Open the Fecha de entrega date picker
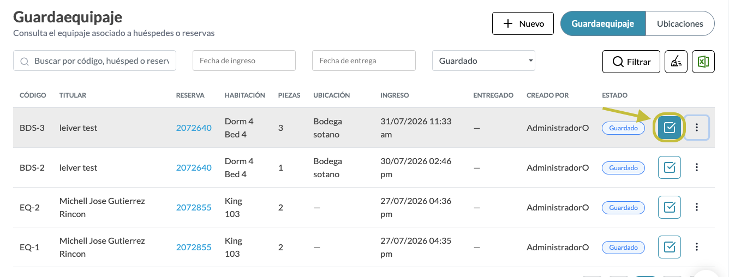 (364, 61)
